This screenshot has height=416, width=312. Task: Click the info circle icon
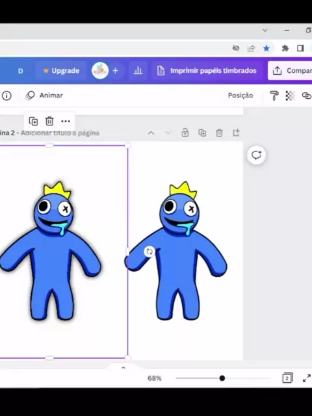click(x=6, y=96)
